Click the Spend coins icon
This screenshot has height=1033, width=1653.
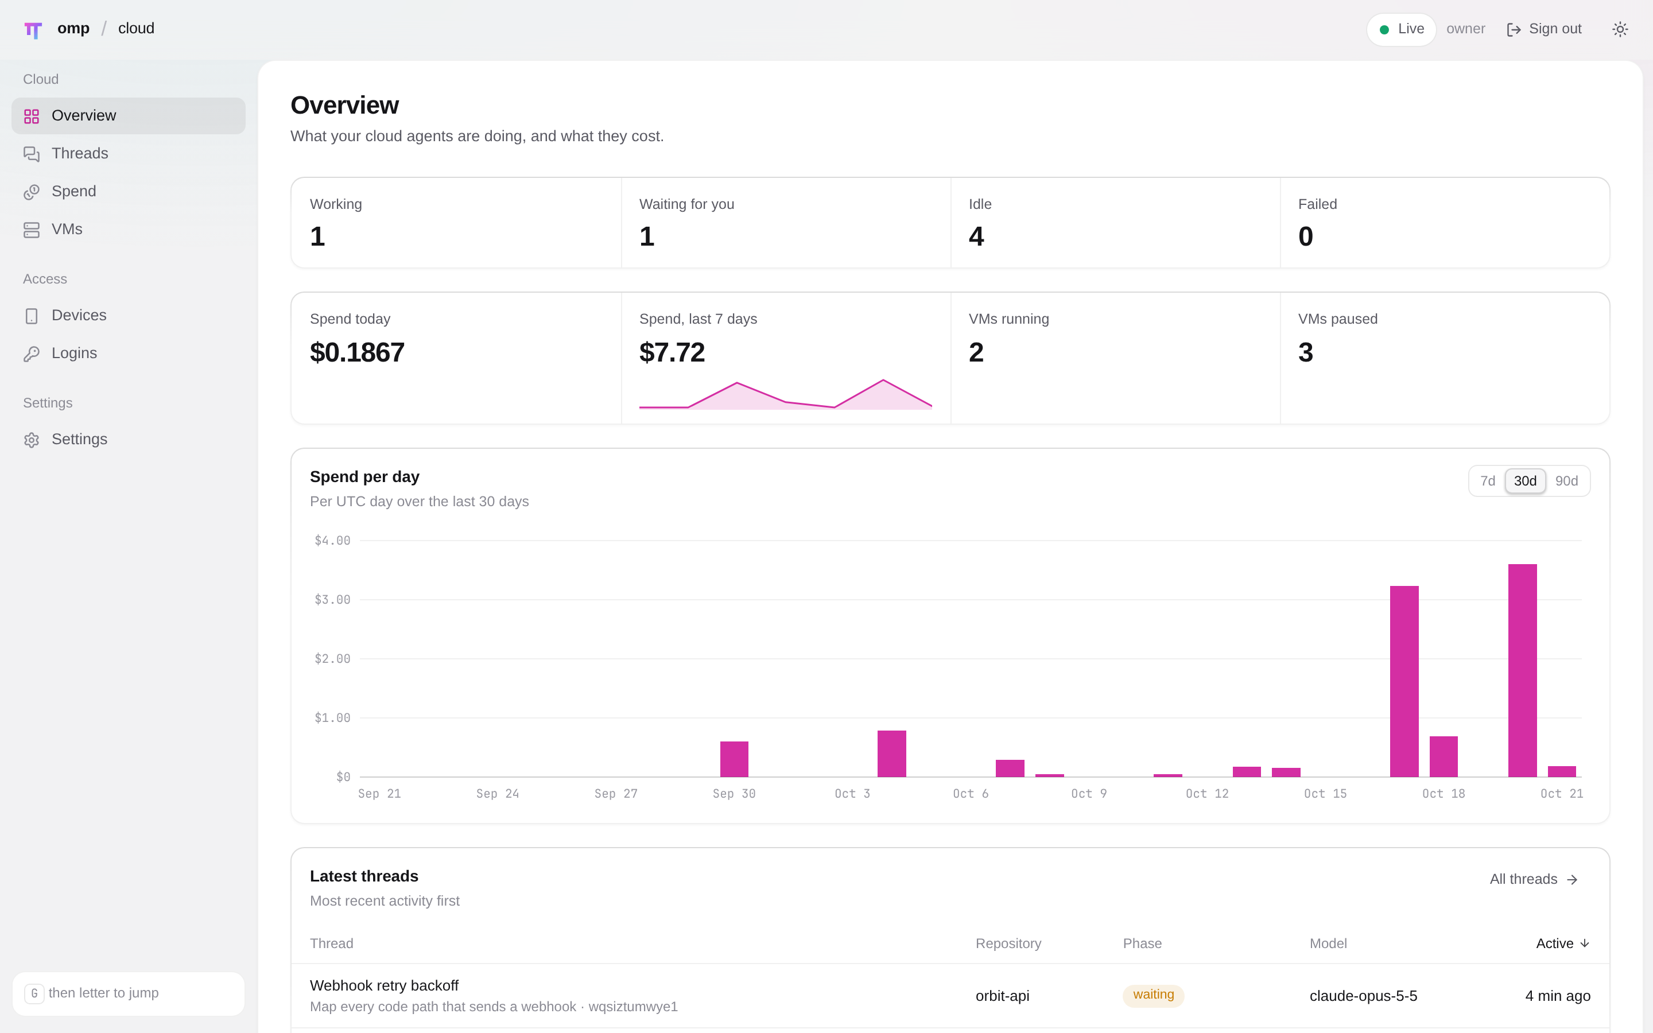tap(32, 192)
